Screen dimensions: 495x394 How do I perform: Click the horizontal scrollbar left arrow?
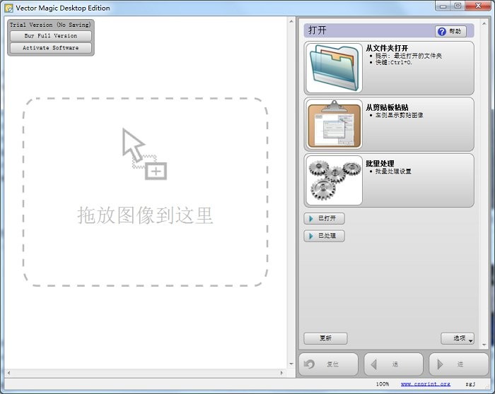[8, 373]
